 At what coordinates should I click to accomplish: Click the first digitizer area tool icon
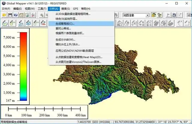click(5, 23)
